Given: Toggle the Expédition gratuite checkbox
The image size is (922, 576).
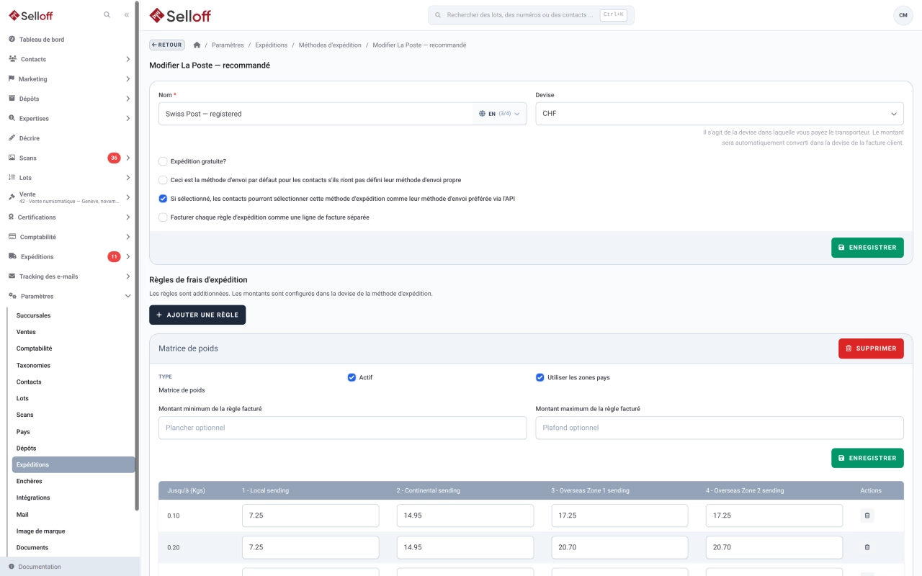Looking at the screenshot, I should coord(164,161).
